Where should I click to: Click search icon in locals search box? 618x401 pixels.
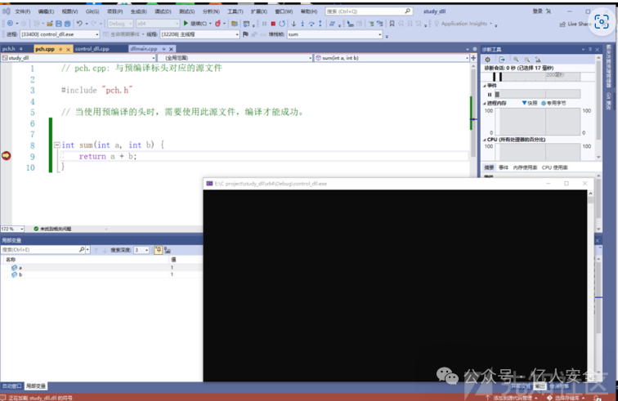tap(81, 250)
